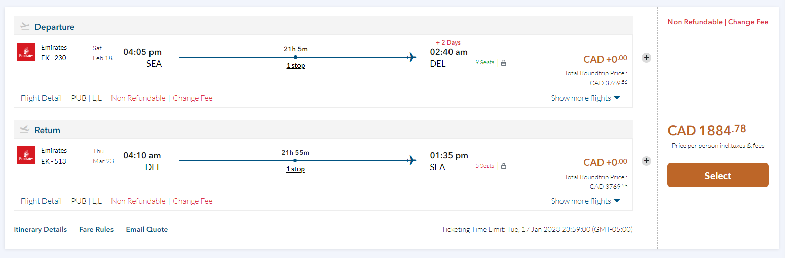The image size is (785, 258).
Task: Expand Show more flights for return
Action: click(x=585, y=201)
